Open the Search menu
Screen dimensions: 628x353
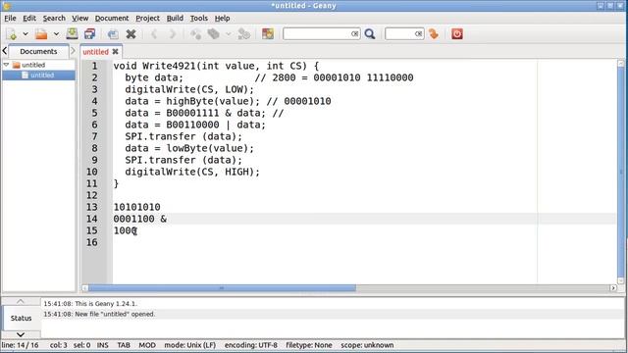point(54,18)
